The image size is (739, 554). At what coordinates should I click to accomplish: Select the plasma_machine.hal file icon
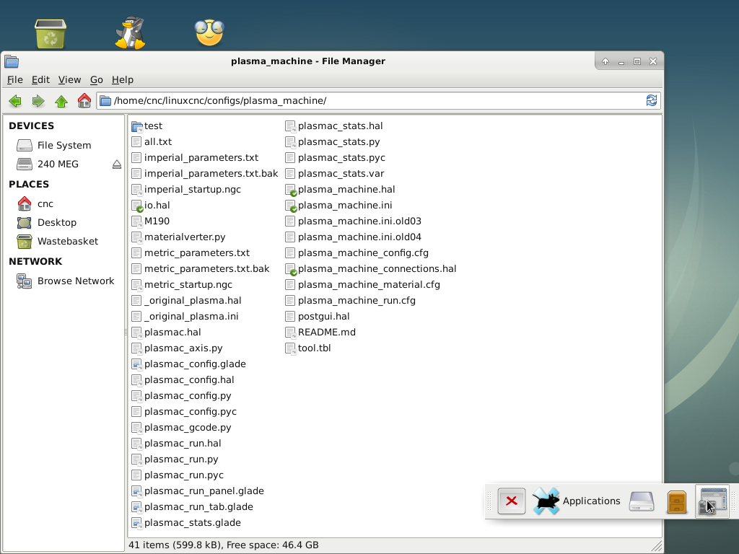point(290,190)
